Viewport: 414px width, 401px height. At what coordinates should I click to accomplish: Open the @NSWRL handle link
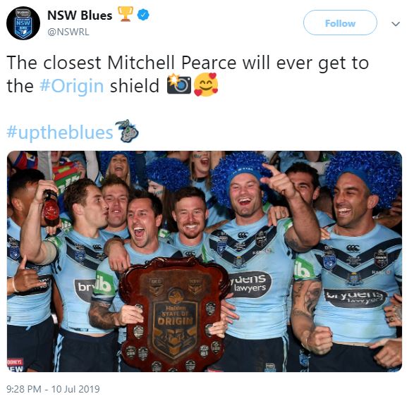pyautogui.click(x=68, y=32)
